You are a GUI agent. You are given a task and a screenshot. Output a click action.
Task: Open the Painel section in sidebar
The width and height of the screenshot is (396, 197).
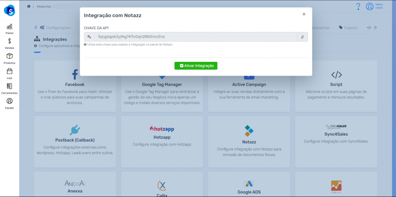click(9, 29)
